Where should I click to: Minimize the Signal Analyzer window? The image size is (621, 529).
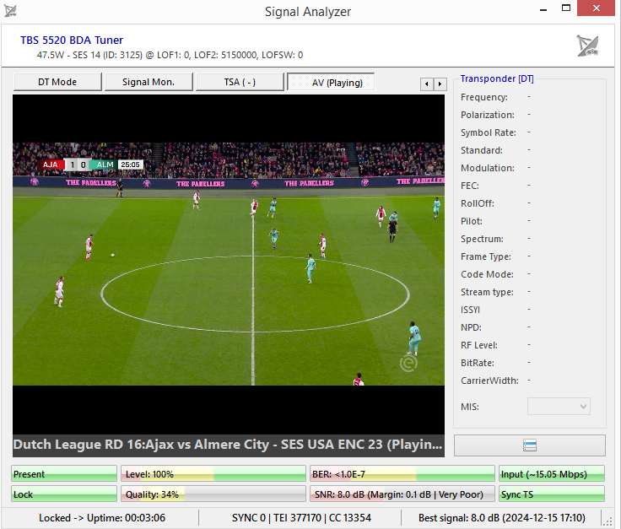pos(543,8)
